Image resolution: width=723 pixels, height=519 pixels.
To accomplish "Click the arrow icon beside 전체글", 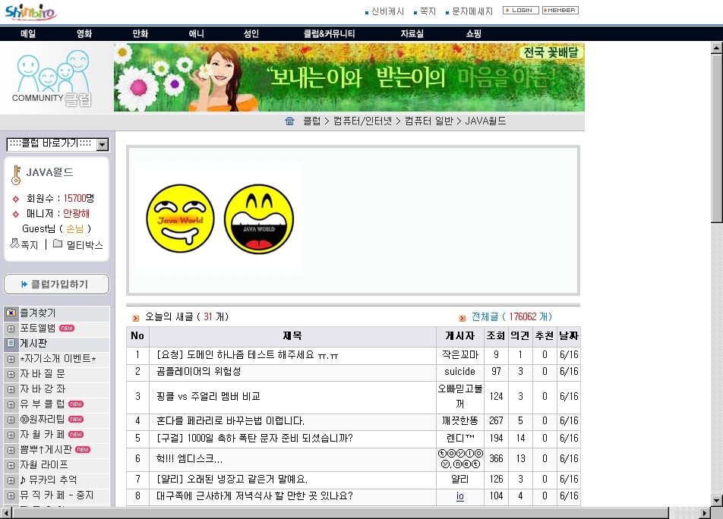I will (x=462, y=318).
